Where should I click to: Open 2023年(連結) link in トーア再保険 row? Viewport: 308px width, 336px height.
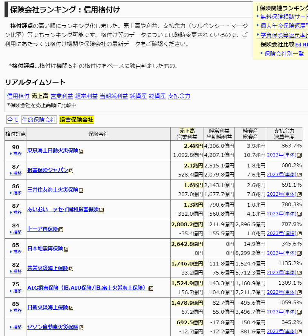point(282,233)
